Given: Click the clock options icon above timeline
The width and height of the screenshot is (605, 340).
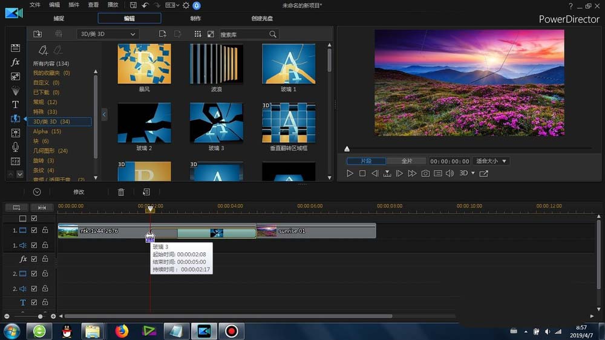Looking at the screenshot, I should point(37,192).
